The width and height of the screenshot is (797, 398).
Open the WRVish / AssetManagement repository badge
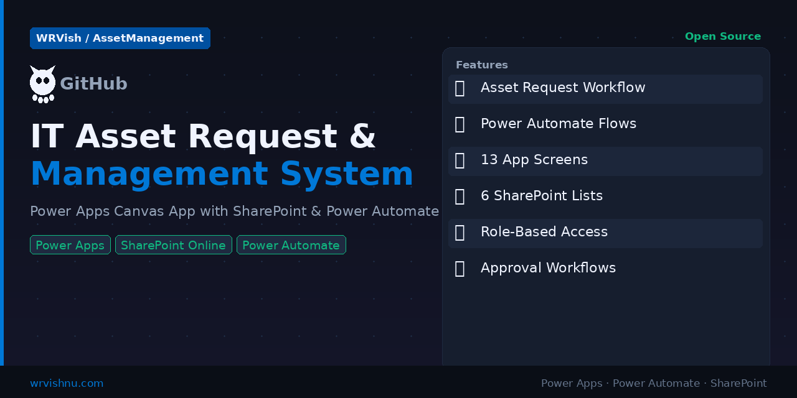120,38
